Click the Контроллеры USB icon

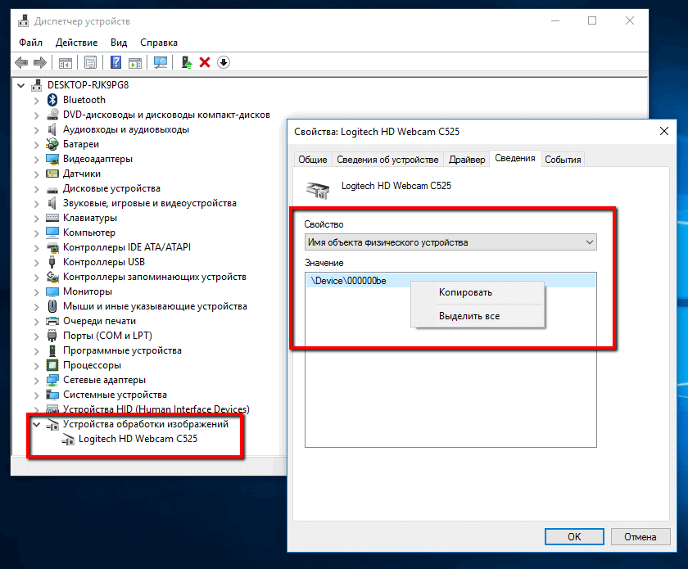(52, 262)
